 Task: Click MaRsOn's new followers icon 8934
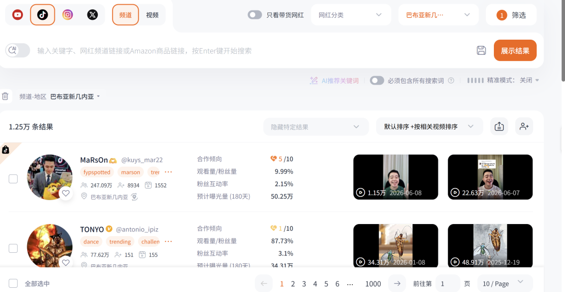[121, 185]
